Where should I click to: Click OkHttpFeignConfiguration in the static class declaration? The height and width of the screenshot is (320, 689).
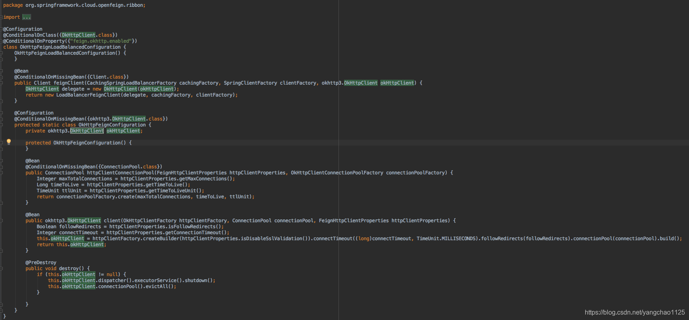click(x=112, y=125)
